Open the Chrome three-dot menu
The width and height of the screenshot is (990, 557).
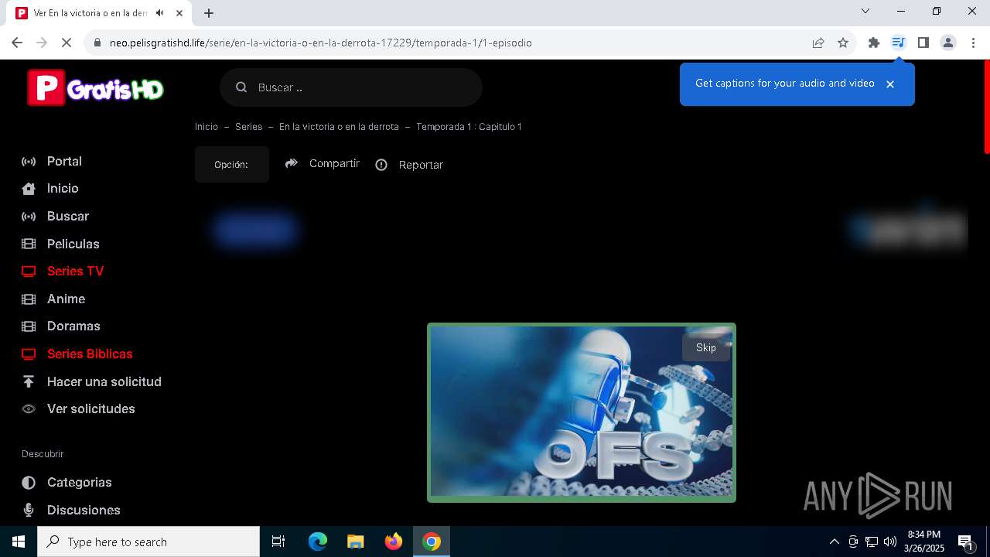973,43
